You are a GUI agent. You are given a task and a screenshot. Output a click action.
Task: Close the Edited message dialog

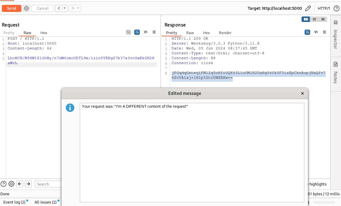302,93
